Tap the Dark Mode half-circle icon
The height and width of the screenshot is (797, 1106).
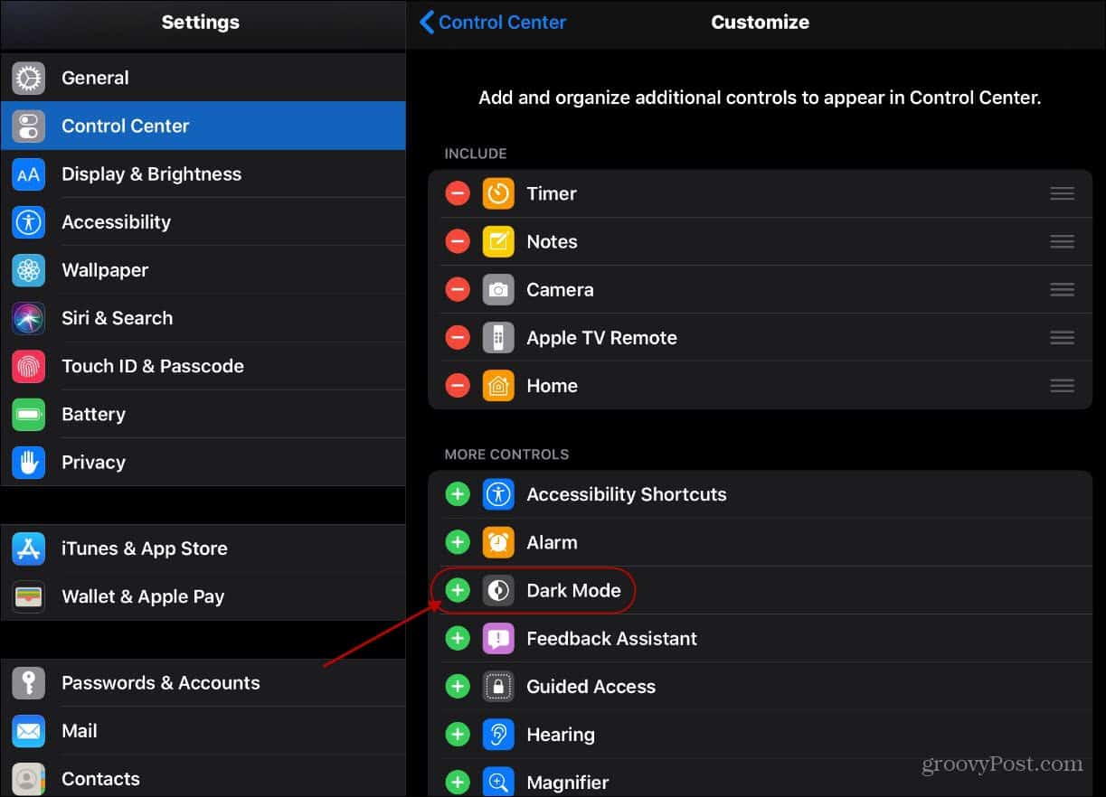pyautogui.click(x=498, y=590)
